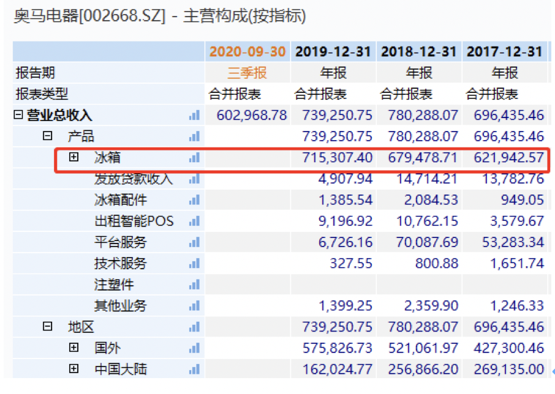Select the 602,968.78 total revenue cell
The width and height of the screenshot is (555, 394).
(x=252, y=115)
